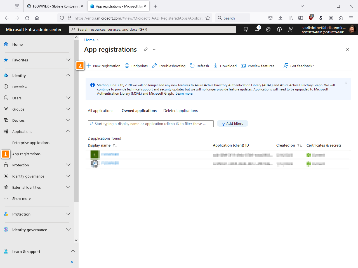Expand the Users section

pos(68,98)
